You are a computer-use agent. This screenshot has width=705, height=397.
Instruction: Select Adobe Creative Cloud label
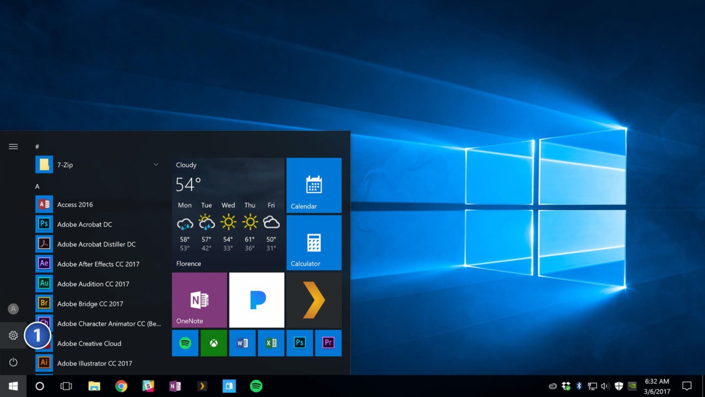[x=89, y=344]
